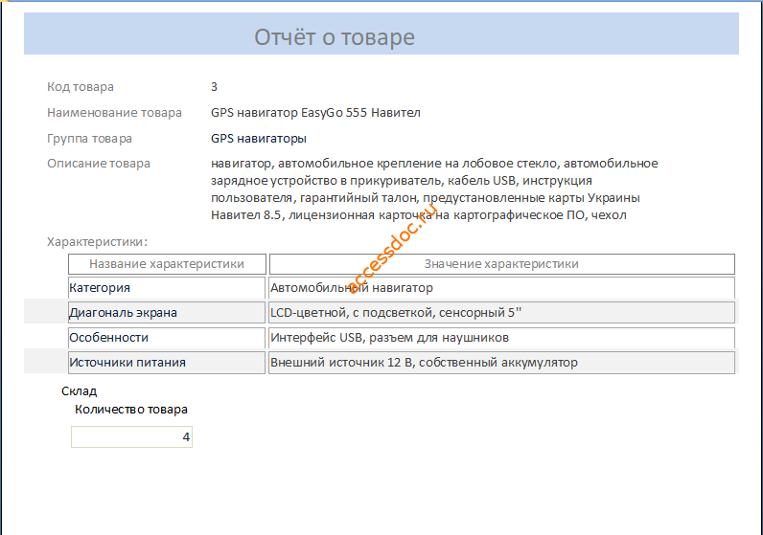This screenshot has width=763, height=535.
Task: Click product name "GPS навигатор EasyGo 555 Навител"
Action: pos(315,112)
